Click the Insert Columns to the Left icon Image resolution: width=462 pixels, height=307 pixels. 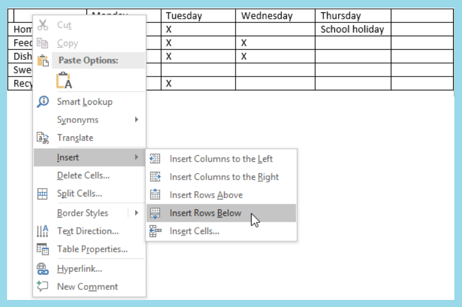coord(155,159)
